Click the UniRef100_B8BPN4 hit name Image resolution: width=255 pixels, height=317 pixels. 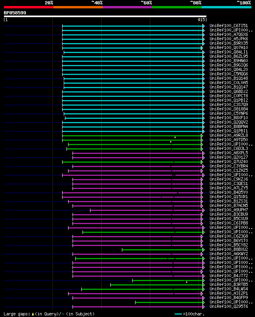(x=229, y=126)
